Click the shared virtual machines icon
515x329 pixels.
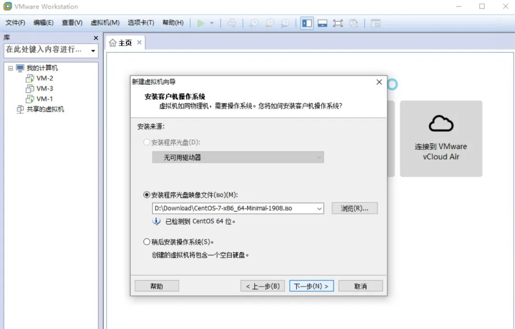(21, 109)
